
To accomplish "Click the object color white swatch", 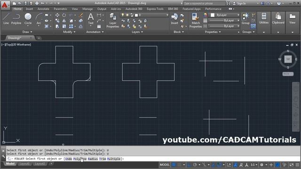I will coord(212,15).
